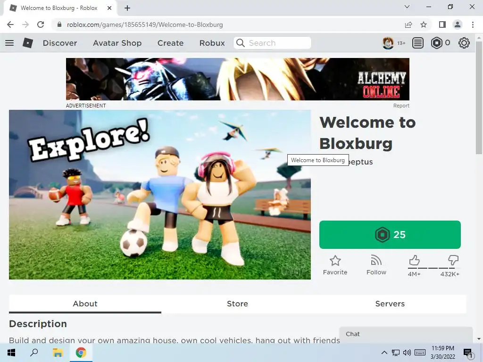
Task: Click the volume speaker tray icon
Action: pos(407,353)
